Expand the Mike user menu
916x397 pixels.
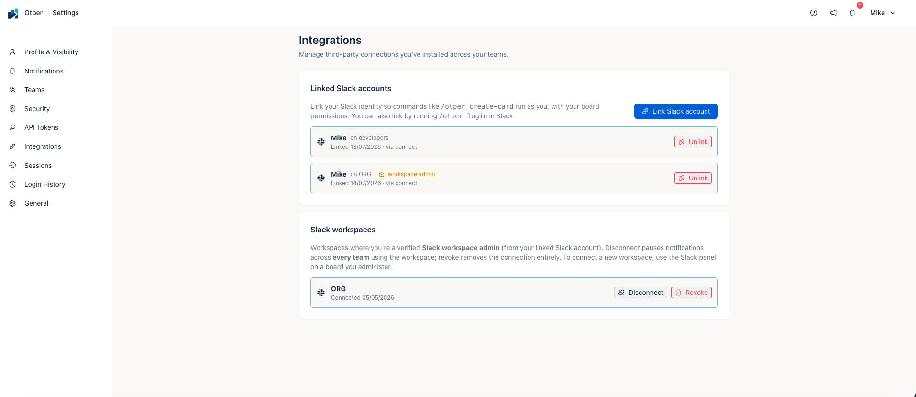click(x=883, y=13)
